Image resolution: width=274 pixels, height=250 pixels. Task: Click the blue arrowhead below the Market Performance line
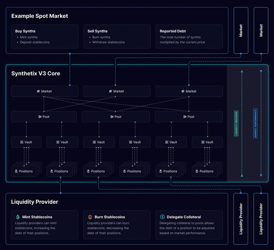tap(261, 175)
